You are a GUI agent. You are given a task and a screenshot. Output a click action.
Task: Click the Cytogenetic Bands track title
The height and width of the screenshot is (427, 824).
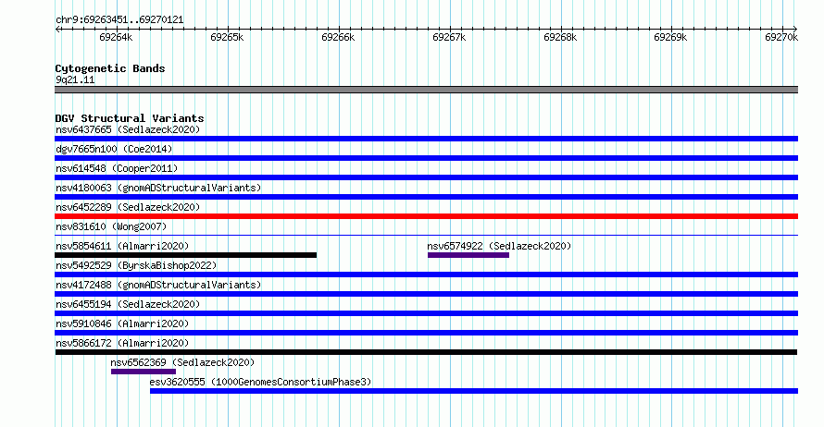point(110,68)
